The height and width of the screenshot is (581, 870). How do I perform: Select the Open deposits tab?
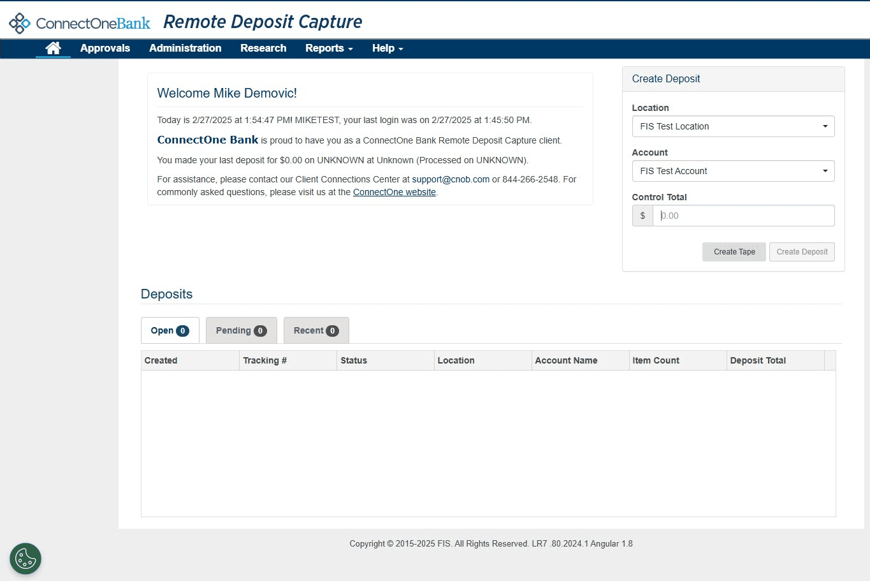170,330
